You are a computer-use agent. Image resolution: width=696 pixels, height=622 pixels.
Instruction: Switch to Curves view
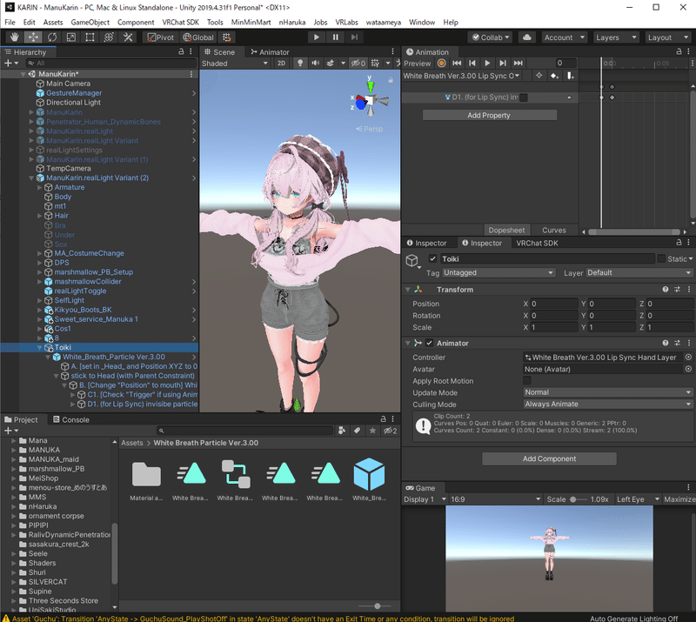554,230
